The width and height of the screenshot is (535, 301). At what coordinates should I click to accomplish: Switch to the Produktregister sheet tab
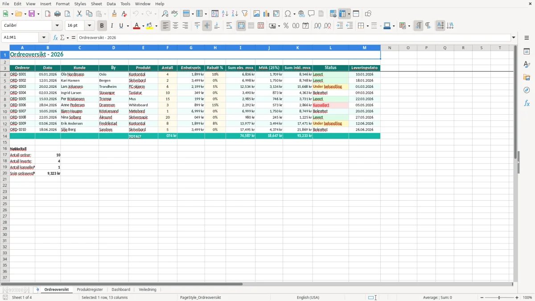point(90,289)
